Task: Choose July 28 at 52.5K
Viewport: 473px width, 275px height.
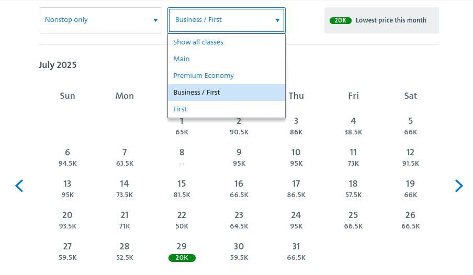Action: pos(125,252)
